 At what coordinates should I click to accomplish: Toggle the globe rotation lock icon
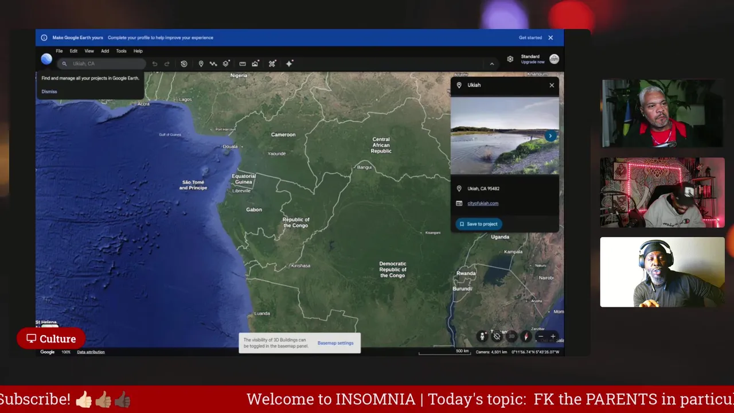497,336
